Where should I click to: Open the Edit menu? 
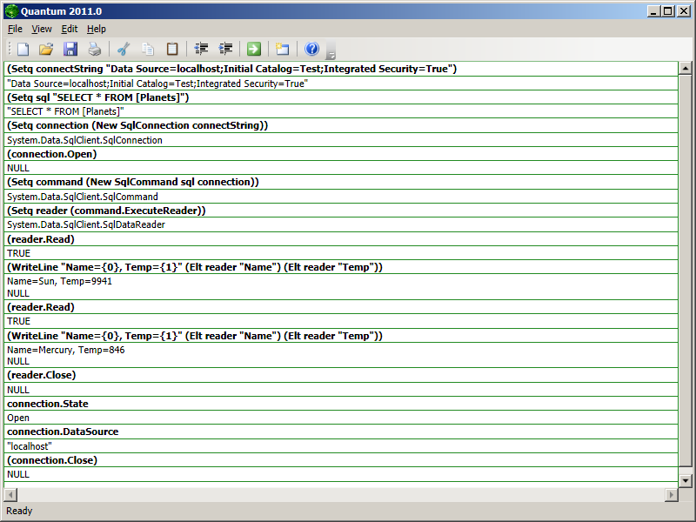coord(70,29)
